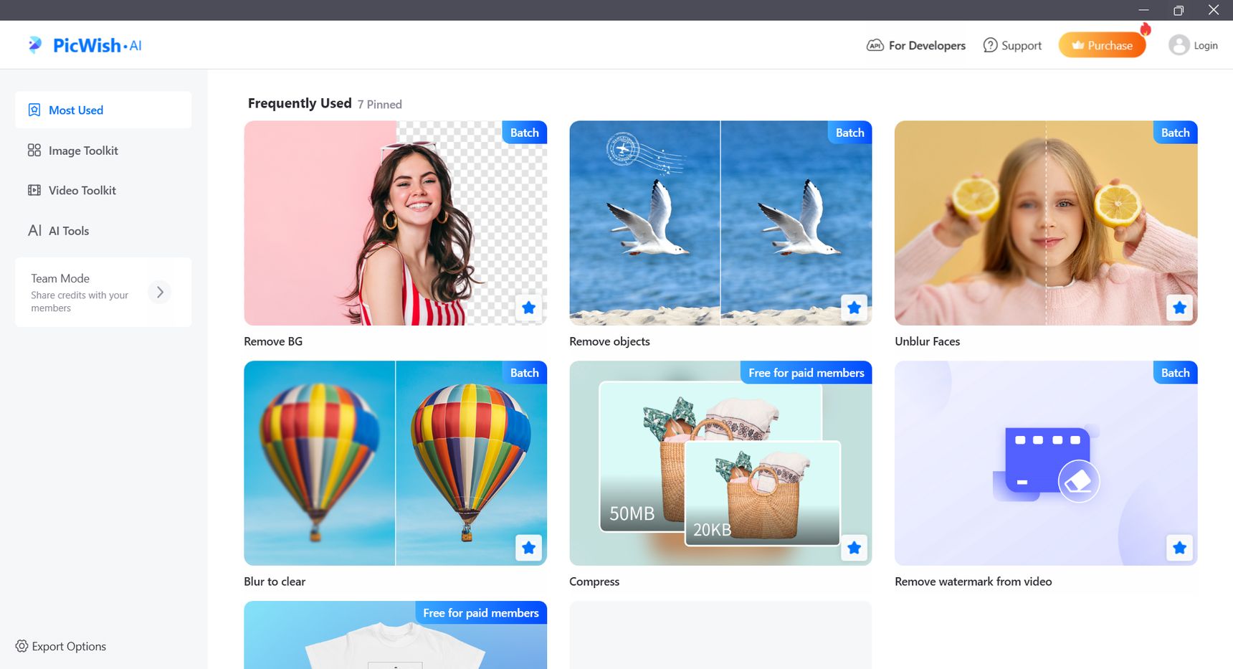Unpin Remove objects using its star
Viewport: 1233px width, 669px height.
pyautogui.click(x=854, y=308)
